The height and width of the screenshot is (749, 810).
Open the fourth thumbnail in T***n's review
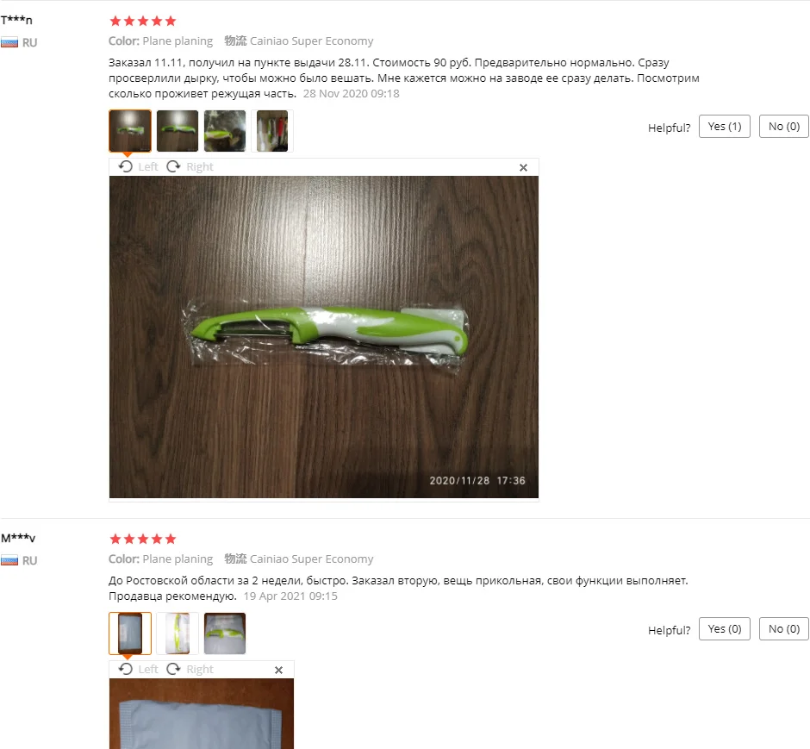(x=272, y=131)
